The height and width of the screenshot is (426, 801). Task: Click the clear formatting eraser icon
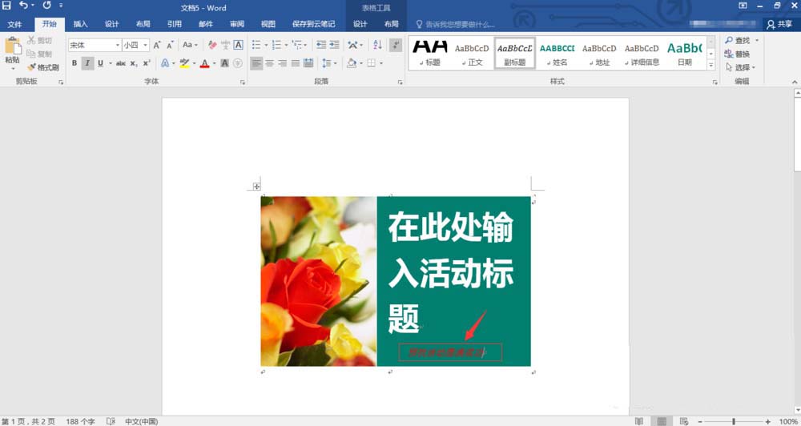[x=212, y=46]
